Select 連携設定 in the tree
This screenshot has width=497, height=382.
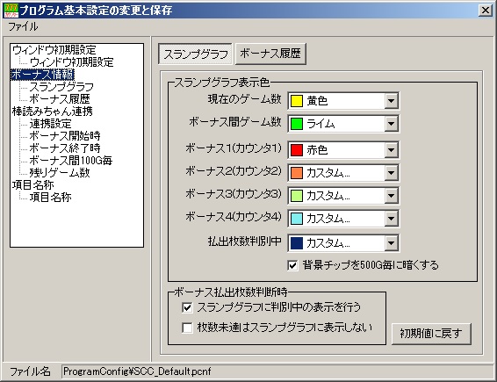click(x=50, y=123)
